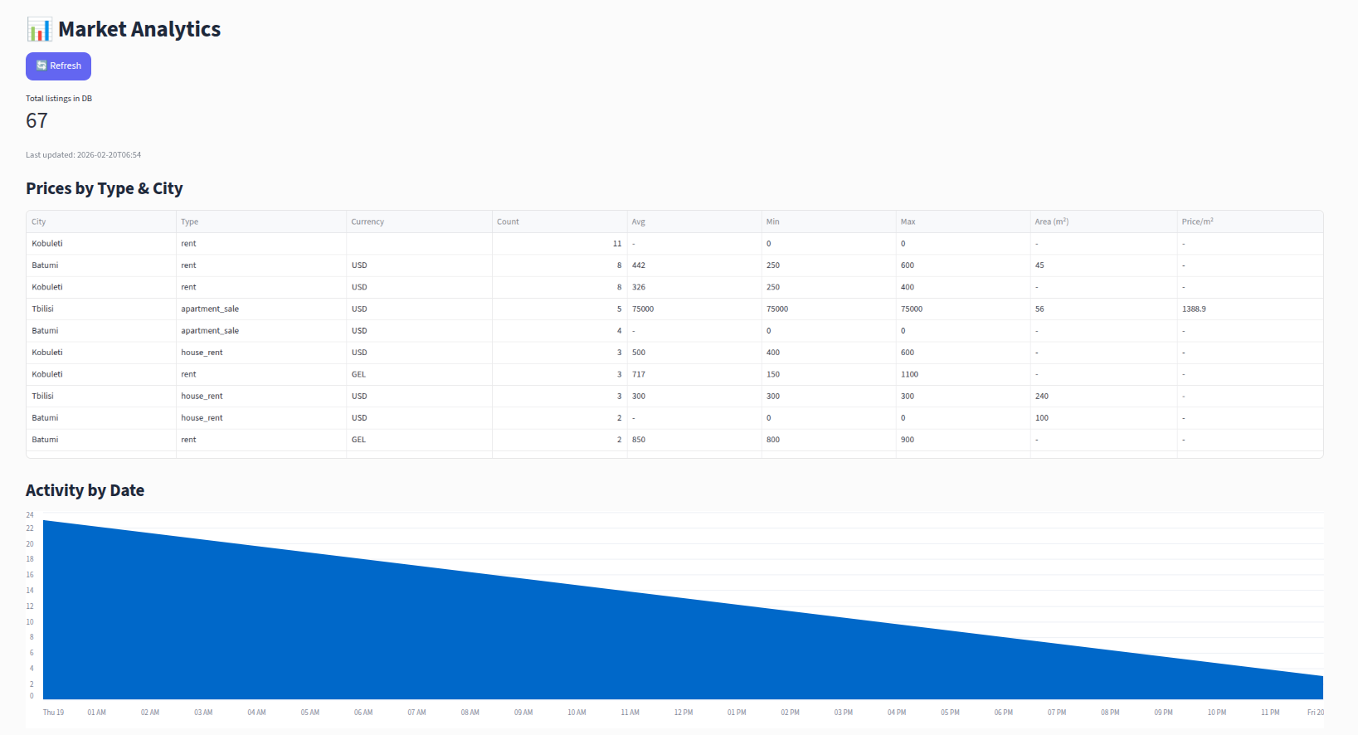
Task: Select the Max column header
Action: (908, 221)
